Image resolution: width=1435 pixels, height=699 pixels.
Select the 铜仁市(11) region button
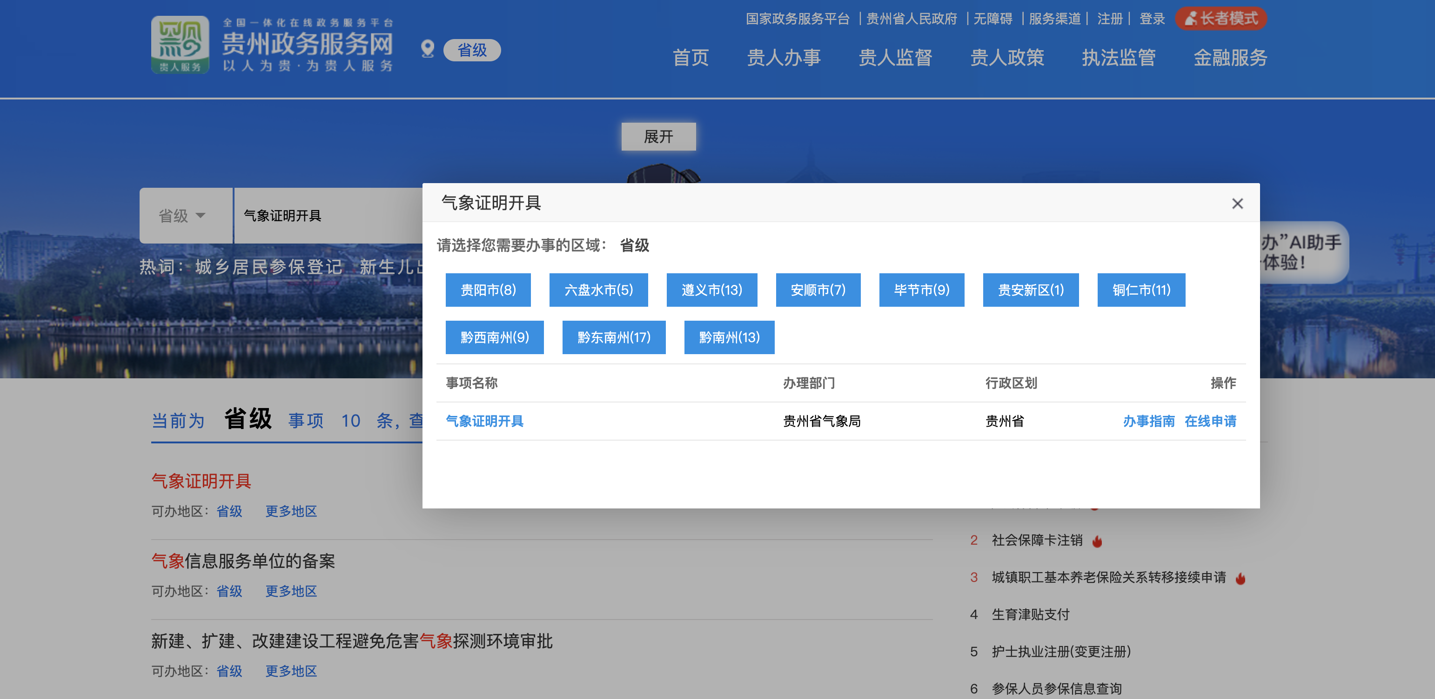pyautogui.click(x=1141, y=290)
